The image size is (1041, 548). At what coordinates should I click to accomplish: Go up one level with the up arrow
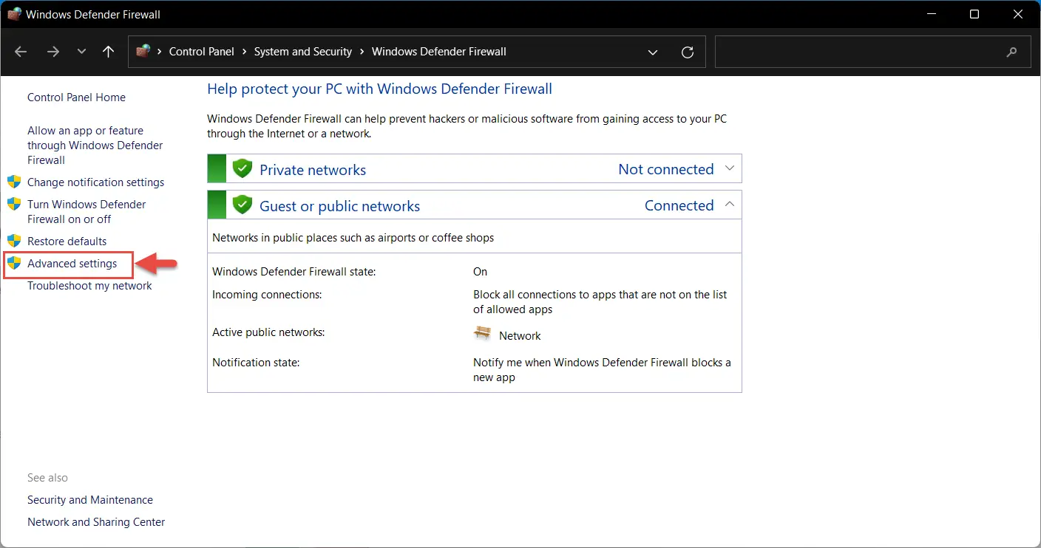(109, 52)
